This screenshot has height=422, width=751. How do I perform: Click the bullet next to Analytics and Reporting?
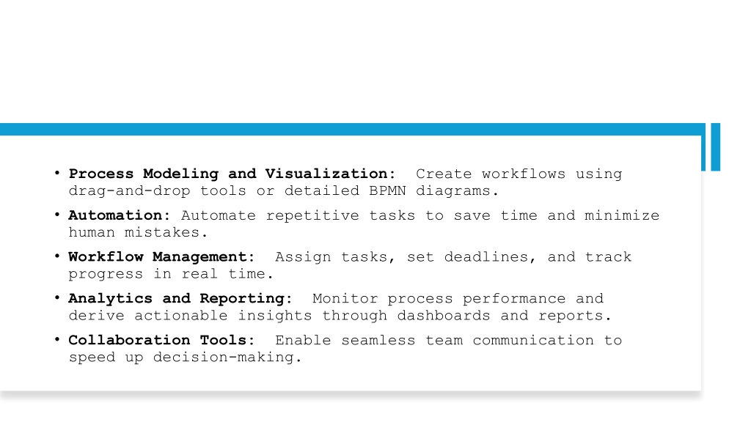[56, 298]
